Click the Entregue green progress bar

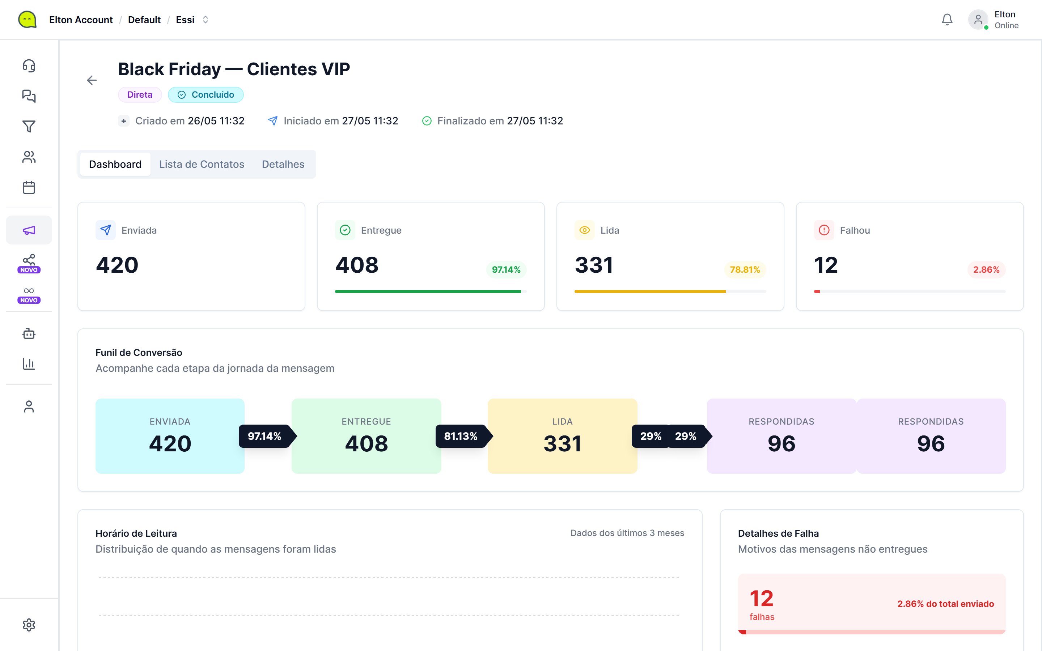431,292
